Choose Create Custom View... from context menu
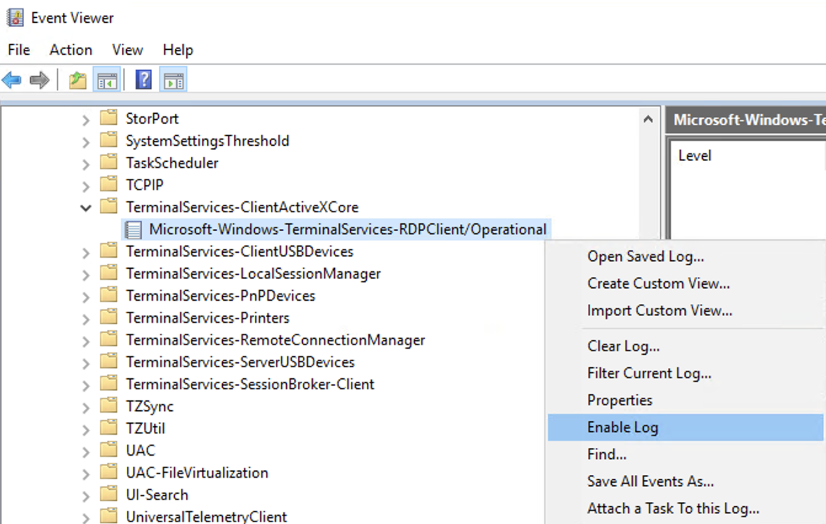 click(685, 284)
